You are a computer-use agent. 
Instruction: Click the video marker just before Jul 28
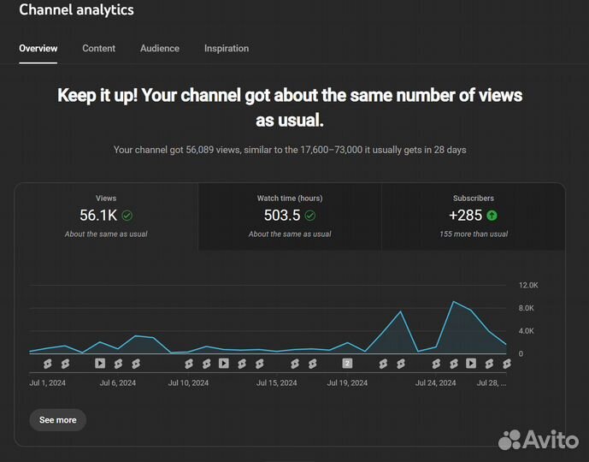[x=471, y=364]
